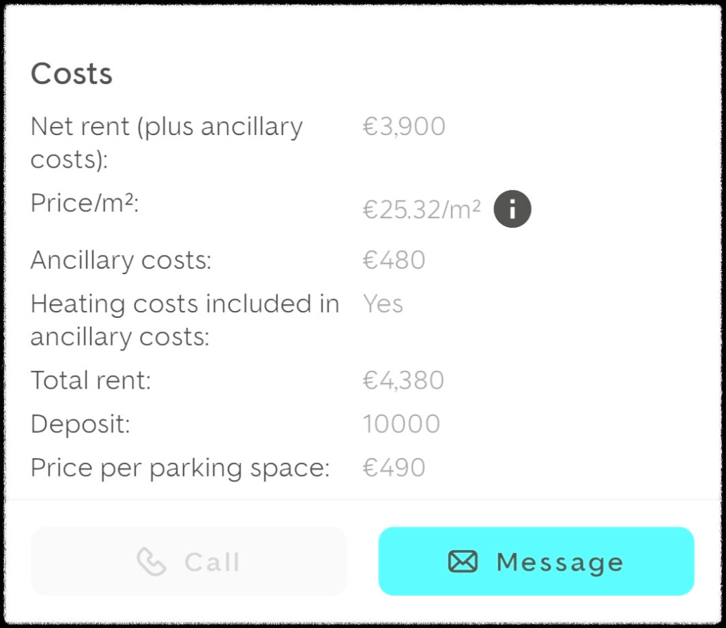
Task: Click the phone icon on Call button
Action: [151, 563]
